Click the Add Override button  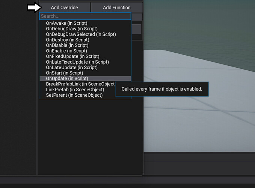64,8
